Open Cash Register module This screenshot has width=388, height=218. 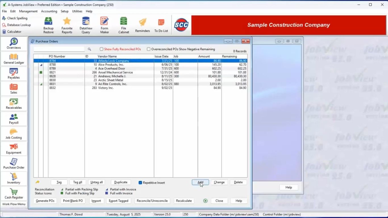(x=14, y=194)
